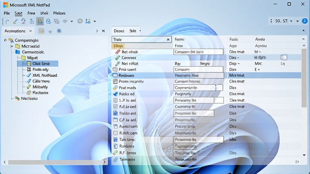This screenshot has width=310, height=174.
Task: Expand the Microsaid tree node
Action: pos(12,46)
